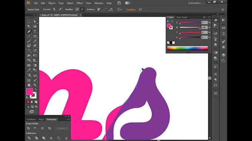Open the align options dropdown in control bar

[119, 10]
